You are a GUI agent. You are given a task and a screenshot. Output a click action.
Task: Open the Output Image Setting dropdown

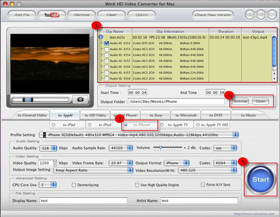[x=93, y=170]
